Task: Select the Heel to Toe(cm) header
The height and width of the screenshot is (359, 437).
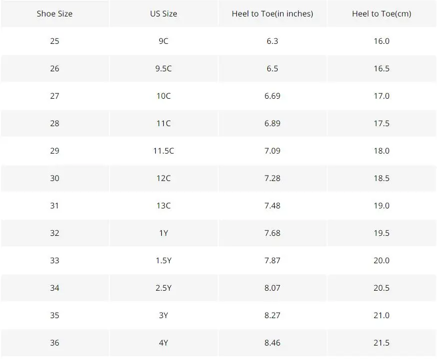Action: click(x=382, y=13)
